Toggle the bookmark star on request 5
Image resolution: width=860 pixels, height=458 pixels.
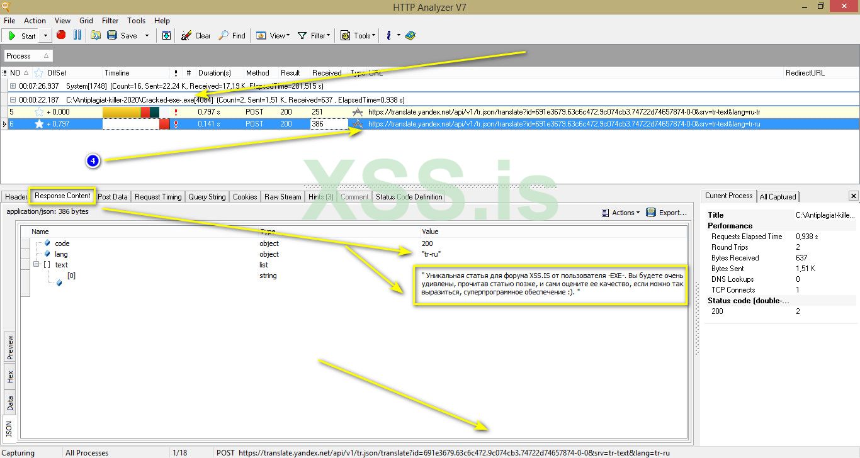click(x=39, y=112)
